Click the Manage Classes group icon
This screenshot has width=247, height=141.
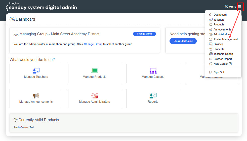pos(153,71)
